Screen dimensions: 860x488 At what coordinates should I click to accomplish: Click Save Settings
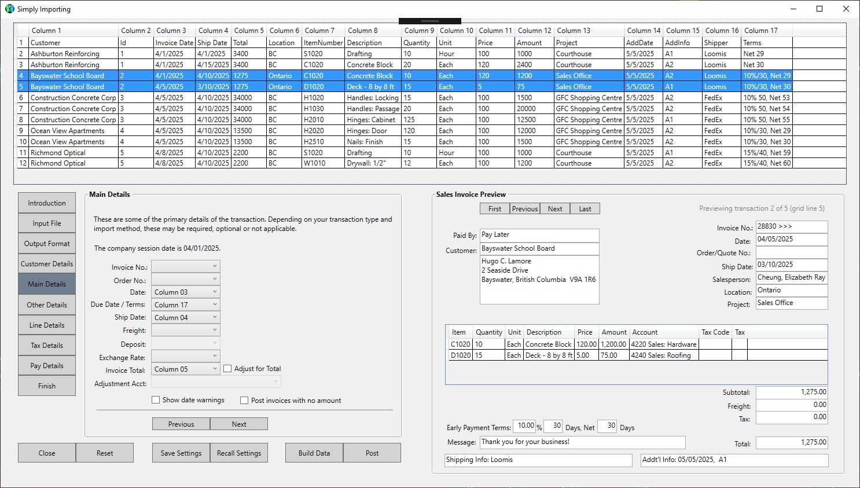click(181, 453)
